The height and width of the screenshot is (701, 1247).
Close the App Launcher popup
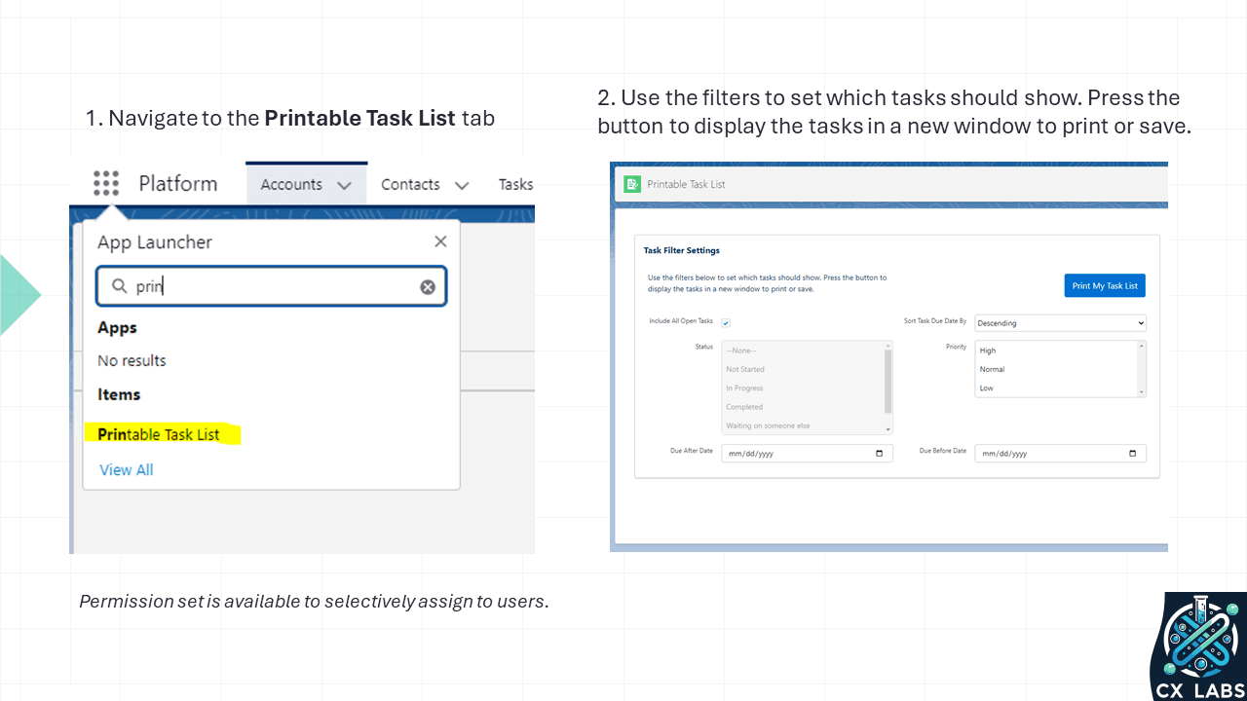coord(440,241)
